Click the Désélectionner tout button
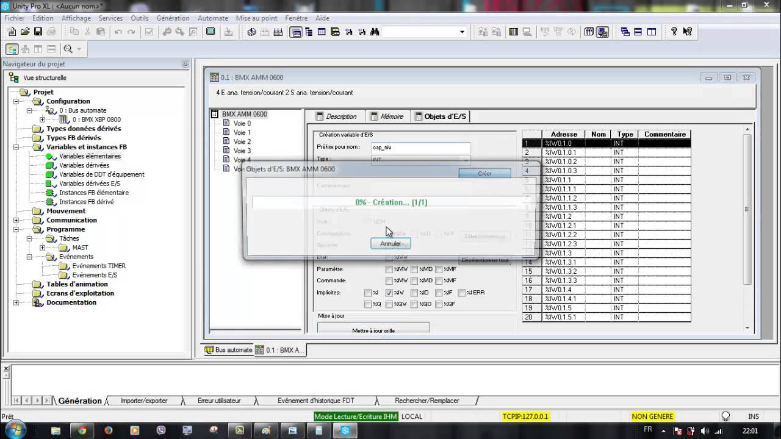 485,260
